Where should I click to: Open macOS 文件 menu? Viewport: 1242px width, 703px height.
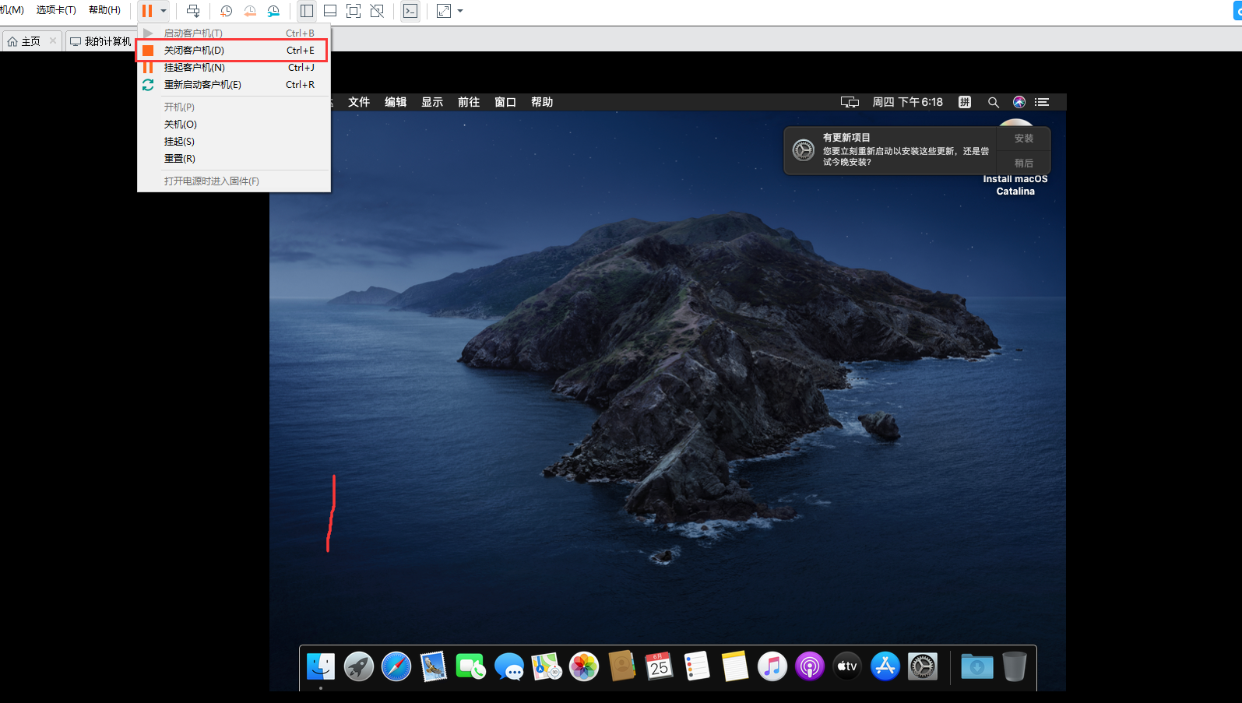coord(359,102)
